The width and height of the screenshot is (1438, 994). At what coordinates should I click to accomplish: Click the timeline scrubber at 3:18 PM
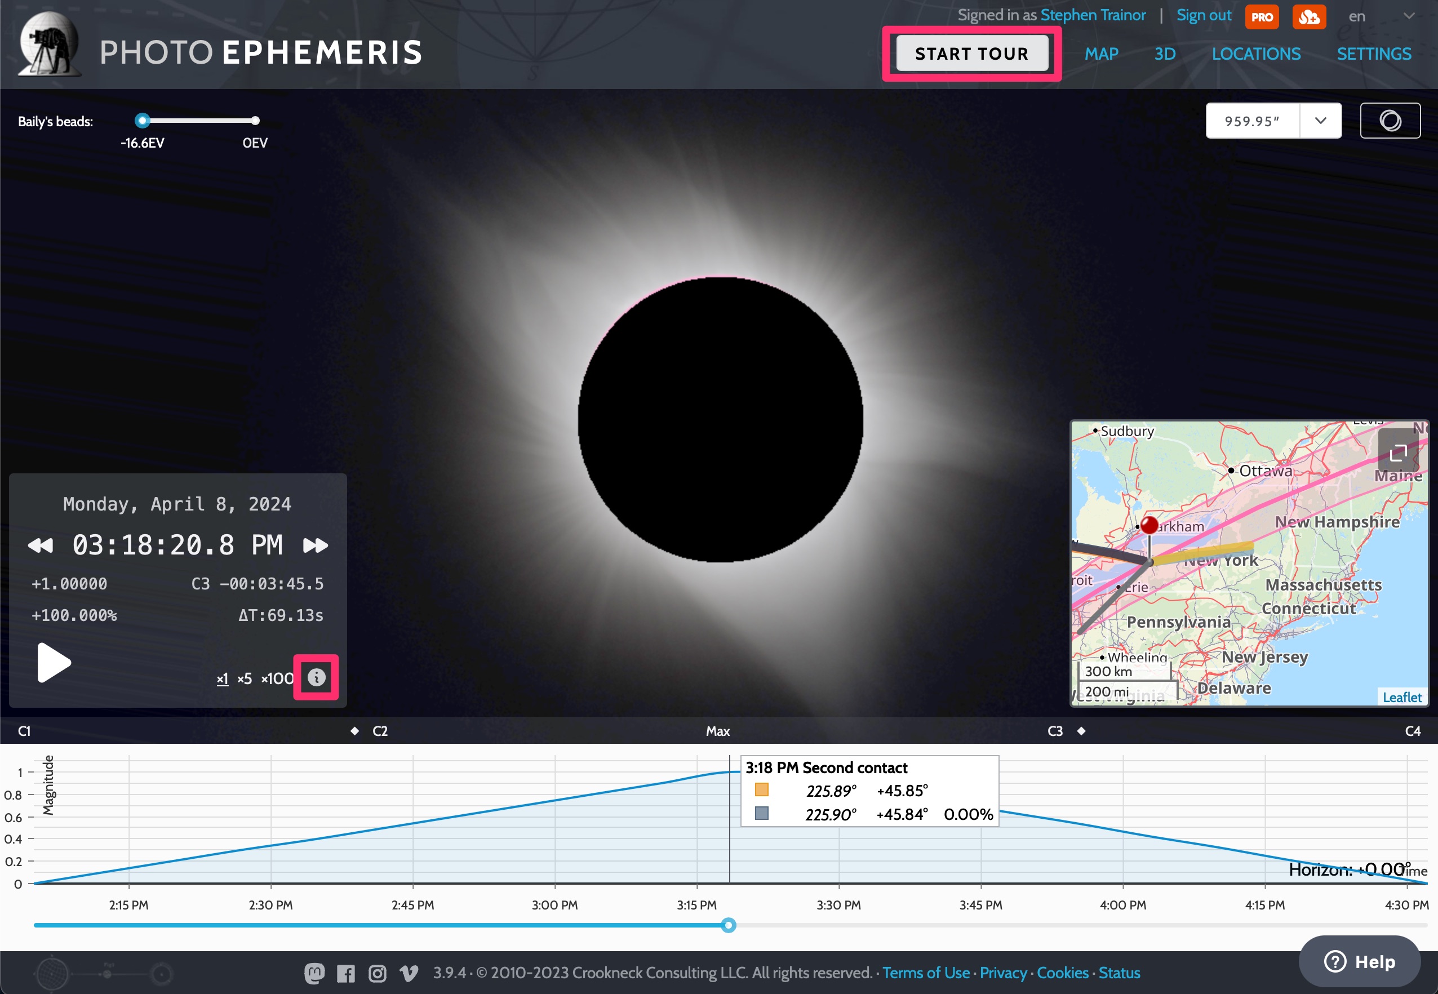tap(728, 924)
